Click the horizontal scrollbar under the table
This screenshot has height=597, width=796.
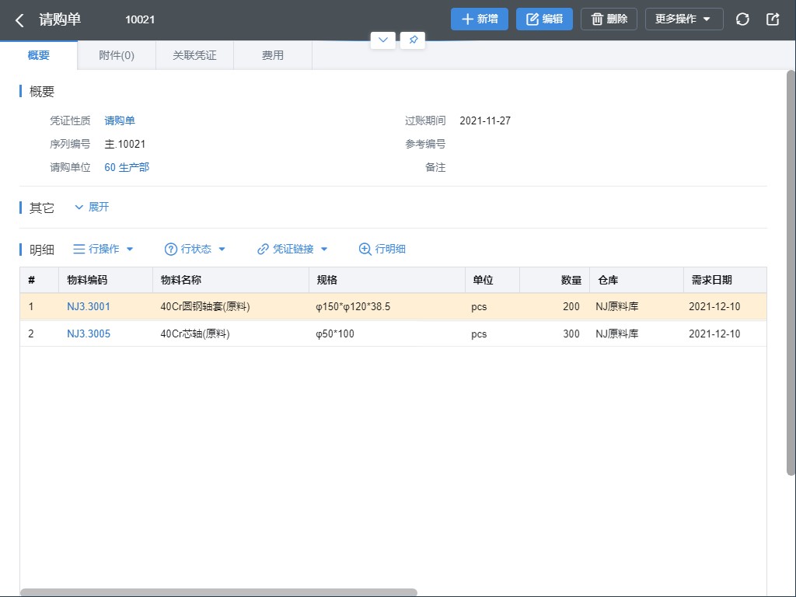[218, 592]
